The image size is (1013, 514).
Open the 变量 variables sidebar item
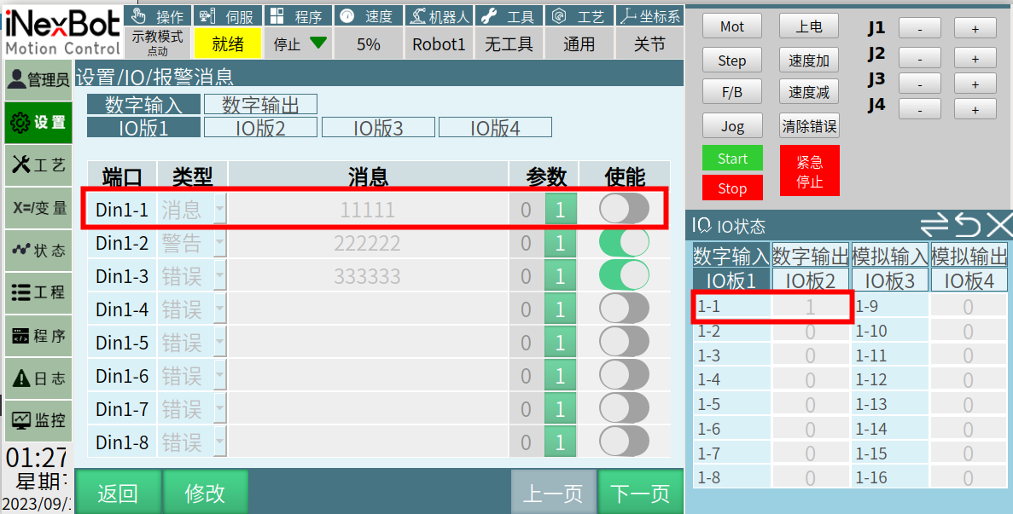(38, 208)
